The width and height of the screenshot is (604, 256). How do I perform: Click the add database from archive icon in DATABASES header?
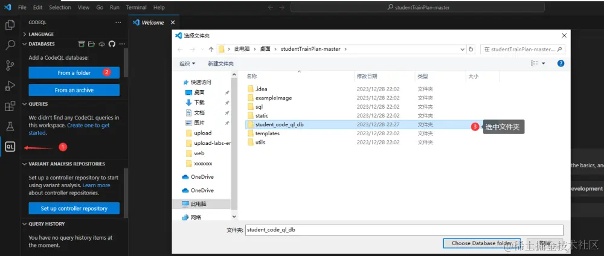[x=82, y=44]
